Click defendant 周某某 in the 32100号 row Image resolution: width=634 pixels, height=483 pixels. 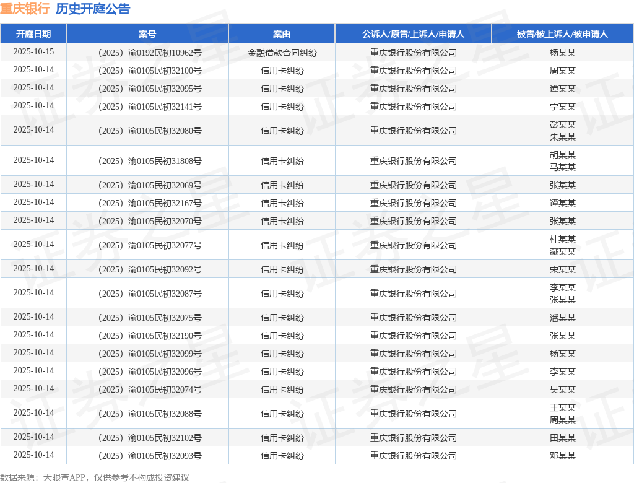click(x=562, y=71)
